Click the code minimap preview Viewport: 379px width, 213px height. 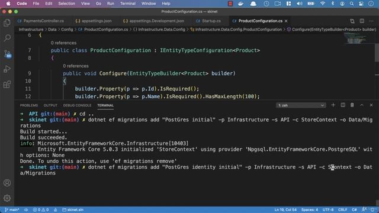[x=355, y=38]
